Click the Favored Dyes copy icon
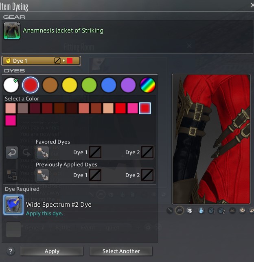 tap(43, 153)
